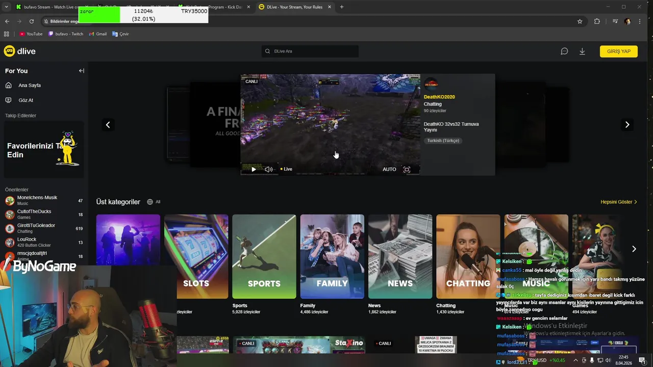Image resolution: width=653 pixels, height=367 pixels.
Task: Click the DLive Ara search field
Action: click(x=310, y=51)
